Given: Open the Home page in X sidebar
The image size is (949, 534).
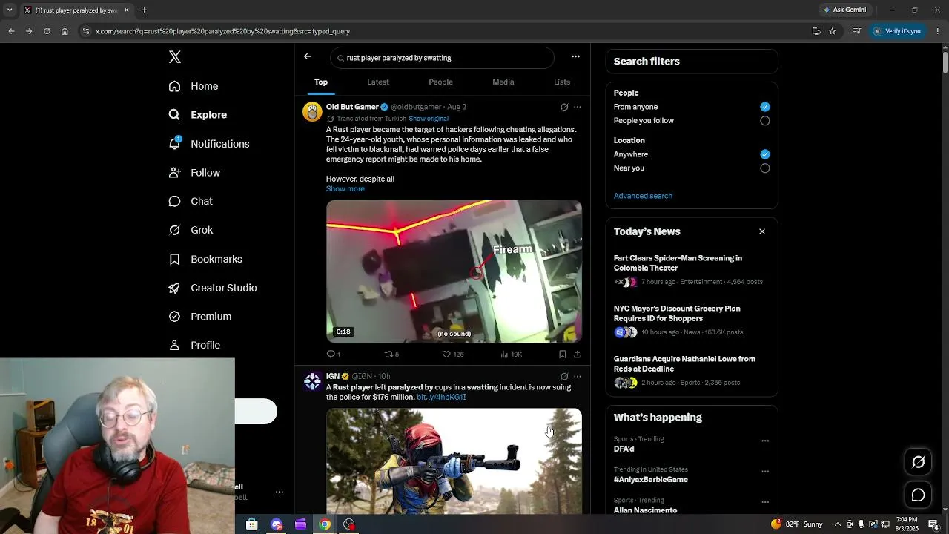Looking at the screenshot, I should 194,86.
